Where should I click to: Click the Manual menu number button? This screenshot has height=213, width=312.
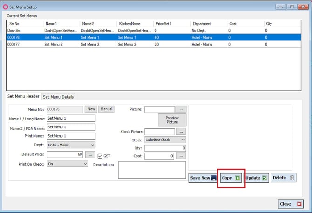tap(106, 109)
